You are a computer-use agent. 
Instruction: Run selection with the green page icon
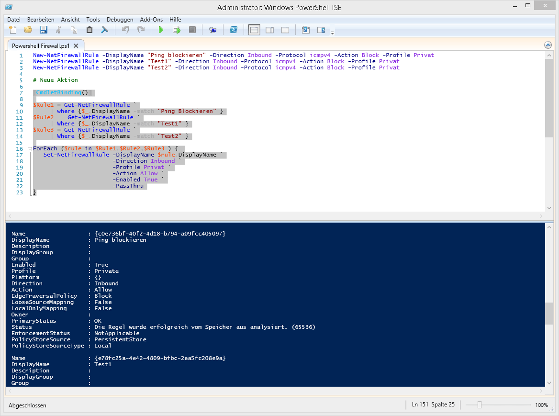coord(176,30)
